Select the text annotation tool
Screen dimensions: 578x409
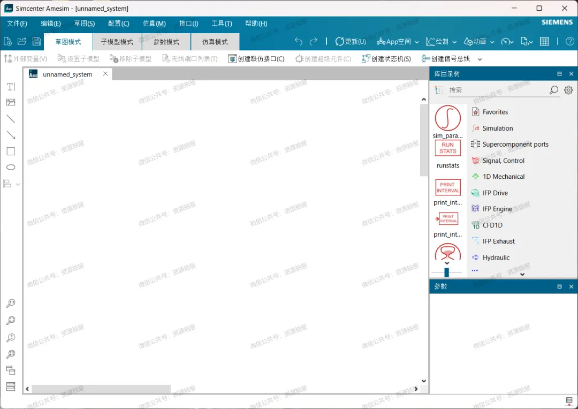(11, 87)
